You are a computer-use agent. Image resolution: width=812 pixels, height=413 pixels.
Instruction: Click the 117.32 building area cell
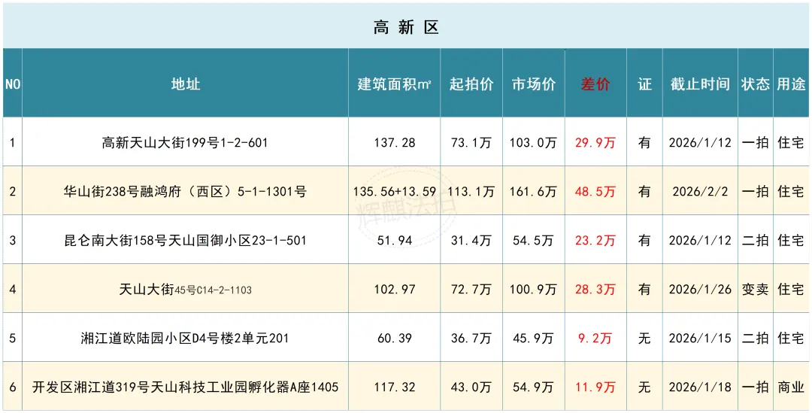[394, 387]
